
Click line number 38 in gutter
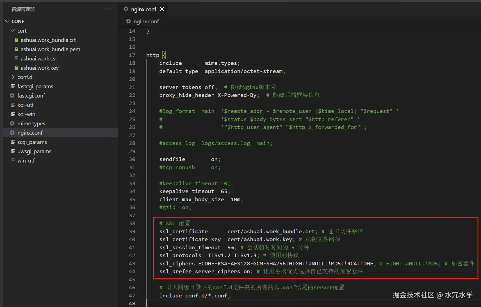click(x=132, y=223)
